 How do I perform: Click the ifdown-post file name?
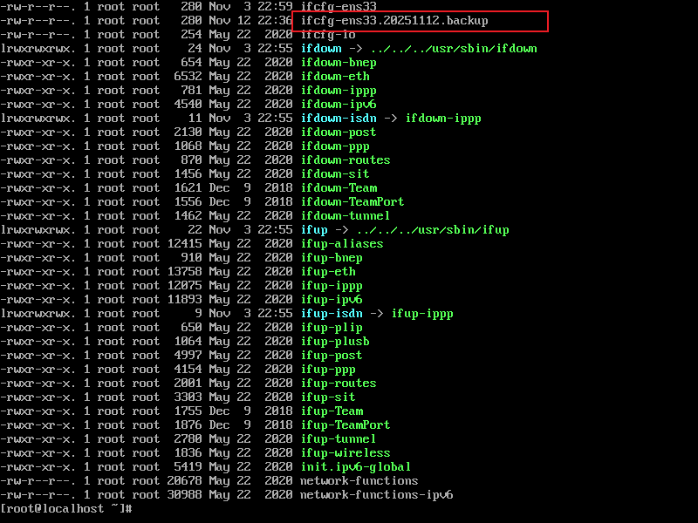coord(339,132)
